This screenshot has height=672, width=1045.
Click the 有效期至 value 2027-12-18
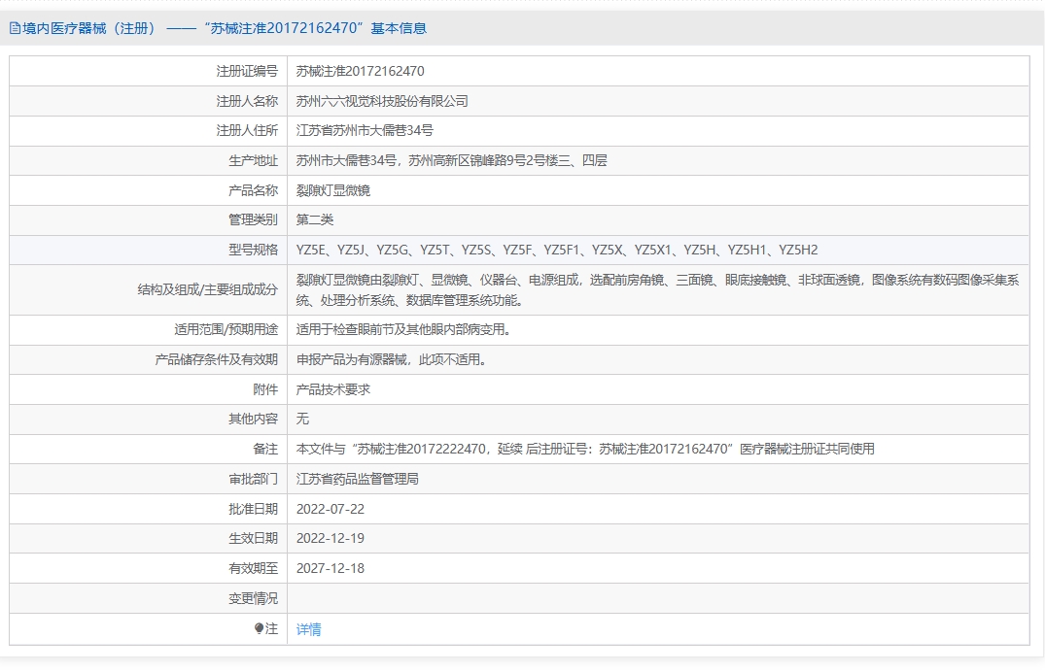(330, 568)
